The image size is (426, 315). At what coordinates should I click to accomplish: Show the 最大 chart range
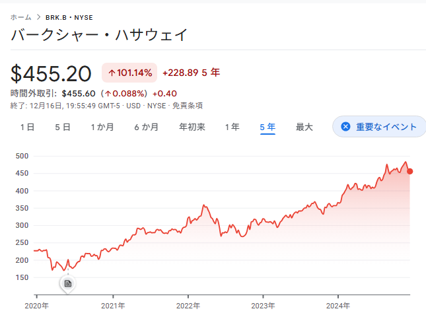coord(304,127)
